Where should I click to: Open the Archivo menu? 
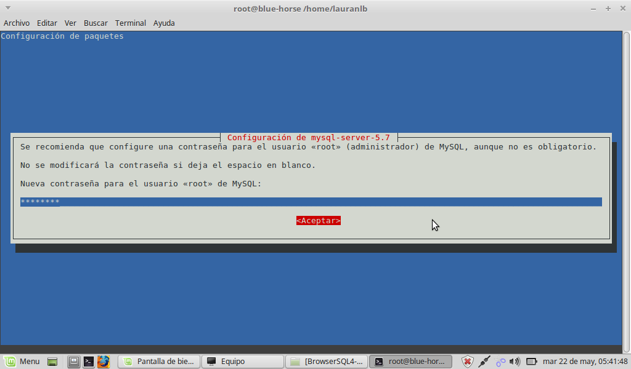pos(17,23)
